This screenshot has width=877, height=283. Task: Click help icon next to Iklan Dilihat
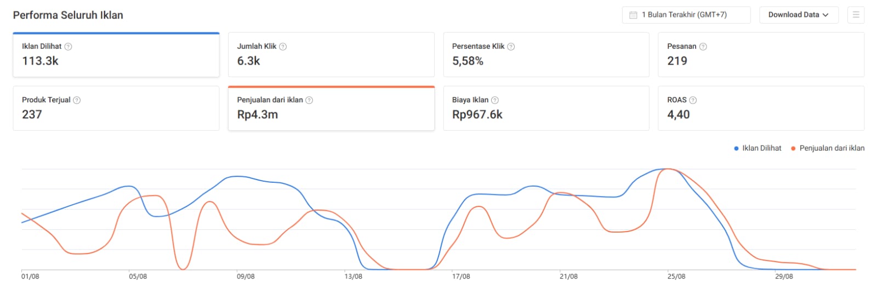[68, 47]
